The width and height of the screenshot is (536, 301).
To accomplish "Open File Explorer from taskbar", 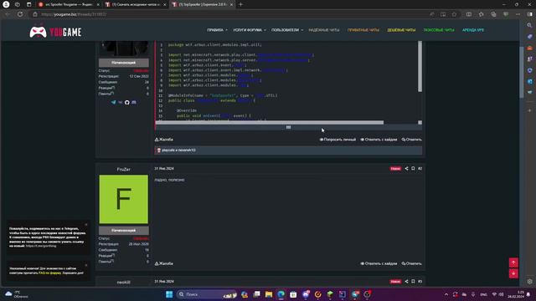I will (269, 294).
